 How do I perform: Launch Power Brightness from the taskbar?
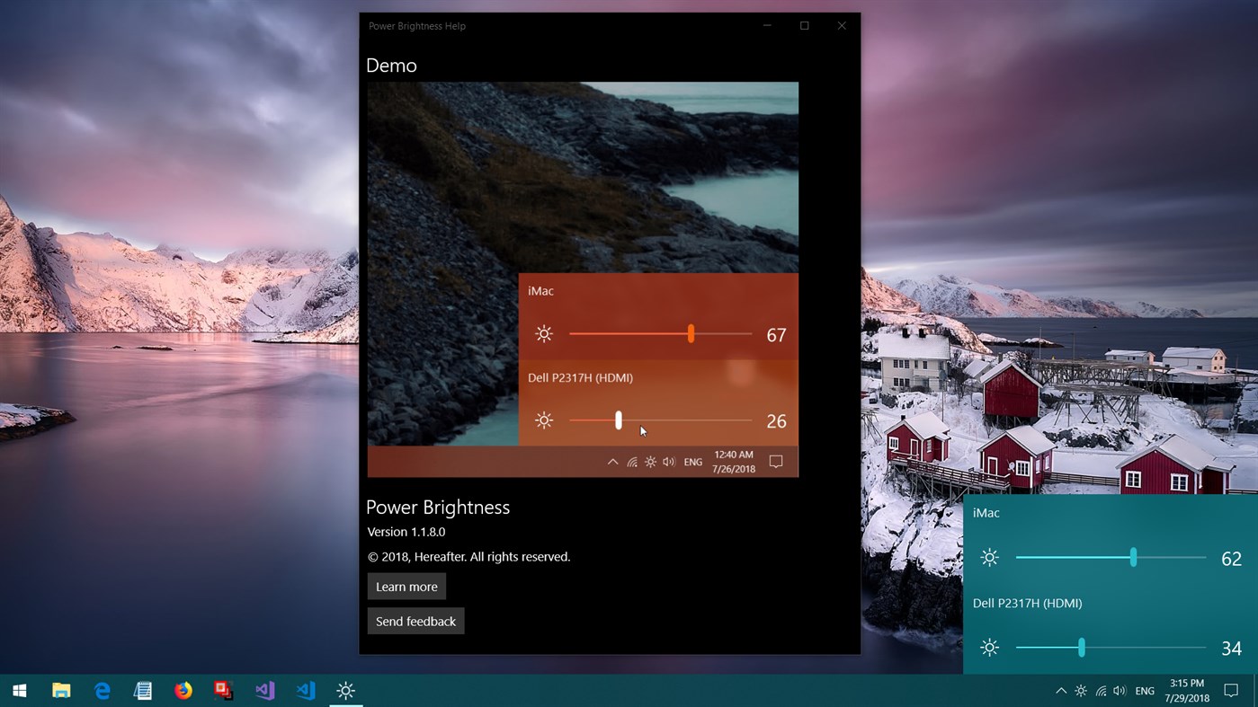pyautogui.click(x=344, y=690)
